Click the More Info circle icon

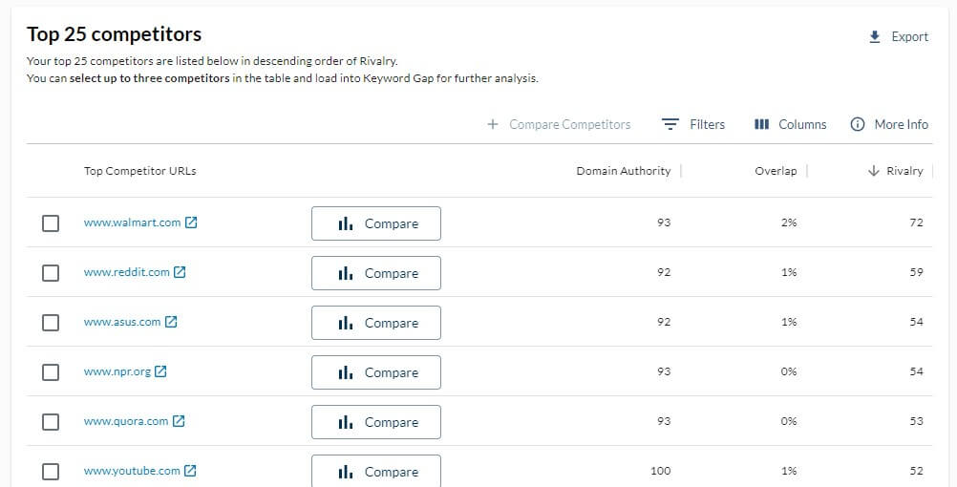(858, 124)
